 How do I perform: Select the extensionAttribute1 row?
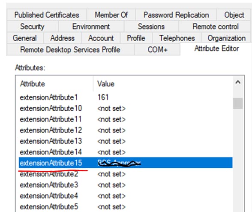pos(126,97)
